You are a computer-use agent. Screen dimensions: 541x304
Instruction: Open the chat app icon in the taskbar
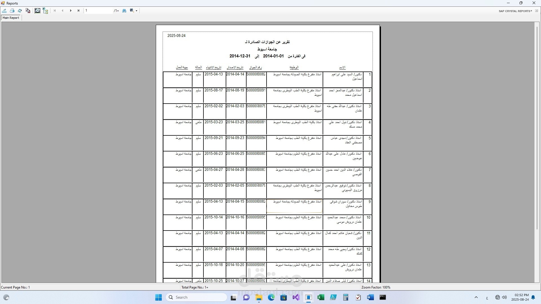point(246,298)
